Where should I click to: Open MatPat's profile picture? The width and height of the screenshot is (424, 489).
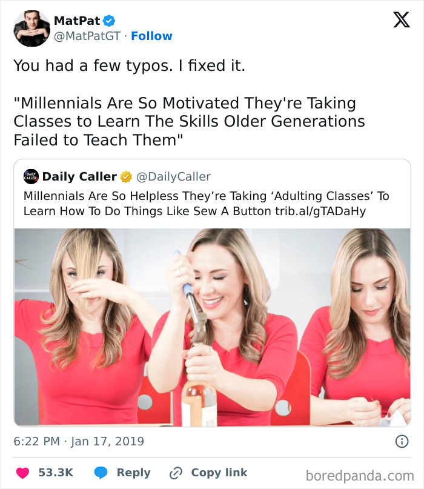click(x=32, y=28)
